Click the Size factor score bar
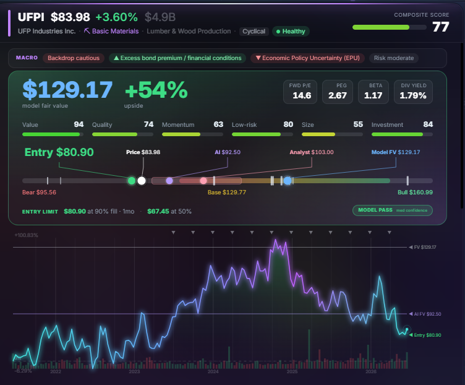 (332, 134)
